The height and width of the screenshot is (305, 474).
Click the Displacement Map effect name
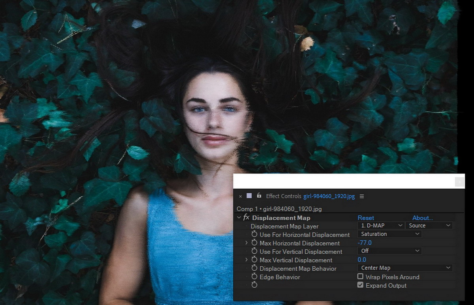[x=281, y=218]
